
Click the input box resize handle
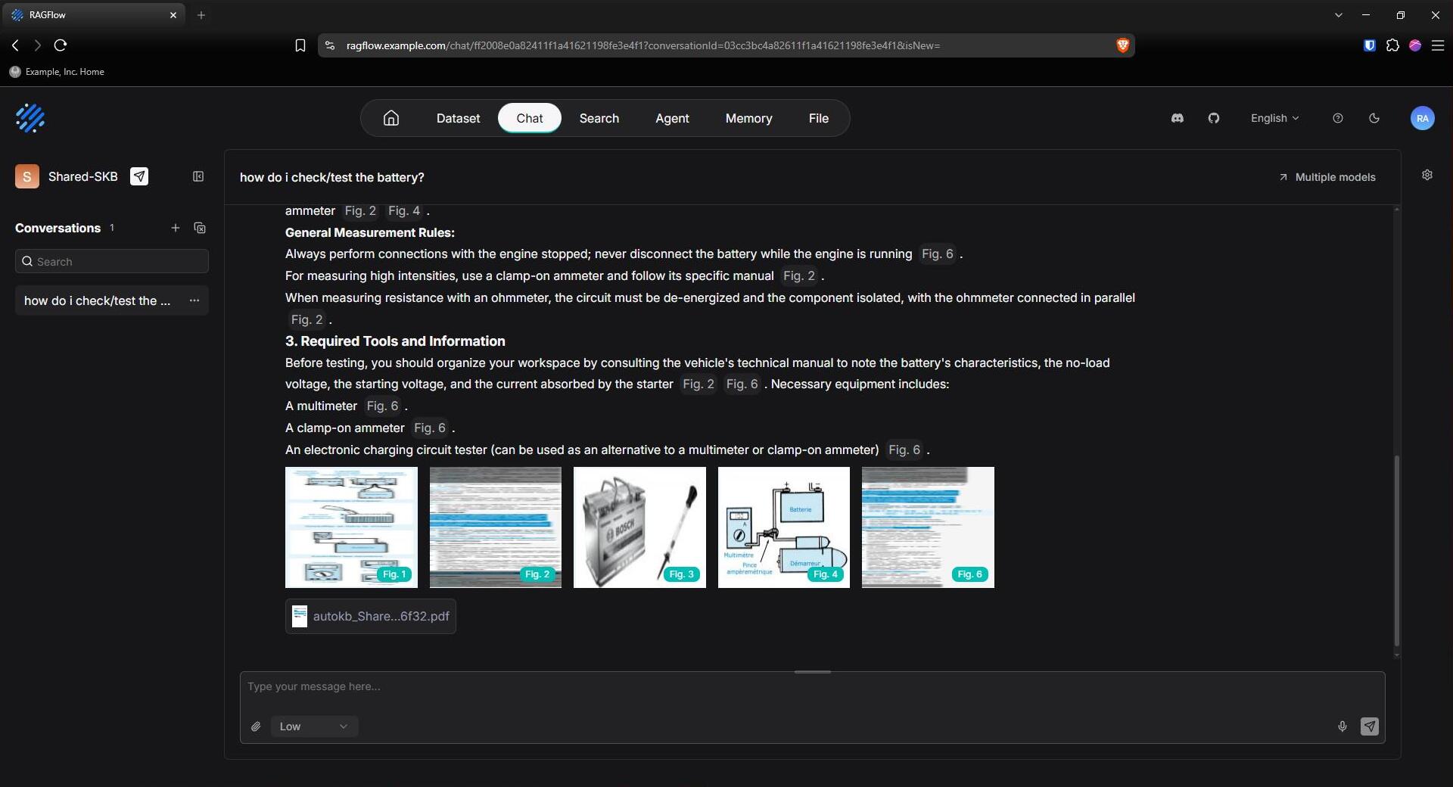(x=813, y=672)
